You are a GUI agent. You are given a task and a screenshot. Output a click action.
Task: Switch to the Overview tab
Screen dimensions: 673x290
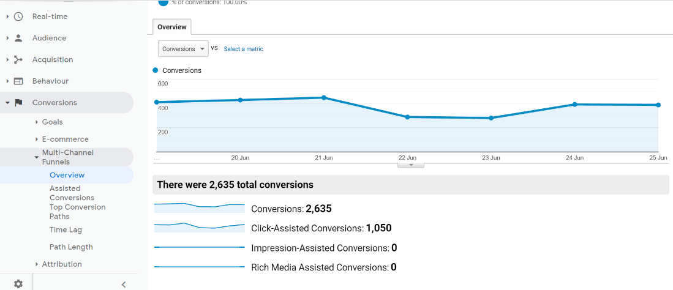tap(171, 27)
